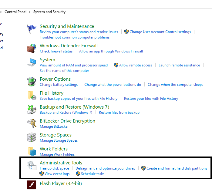212x192 pixels.
Task: Select System and Security breadcrumb
Action: 49,12
